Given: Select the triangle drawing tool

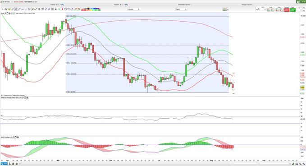Looking at the screenshot, I should tap(73, 9).
